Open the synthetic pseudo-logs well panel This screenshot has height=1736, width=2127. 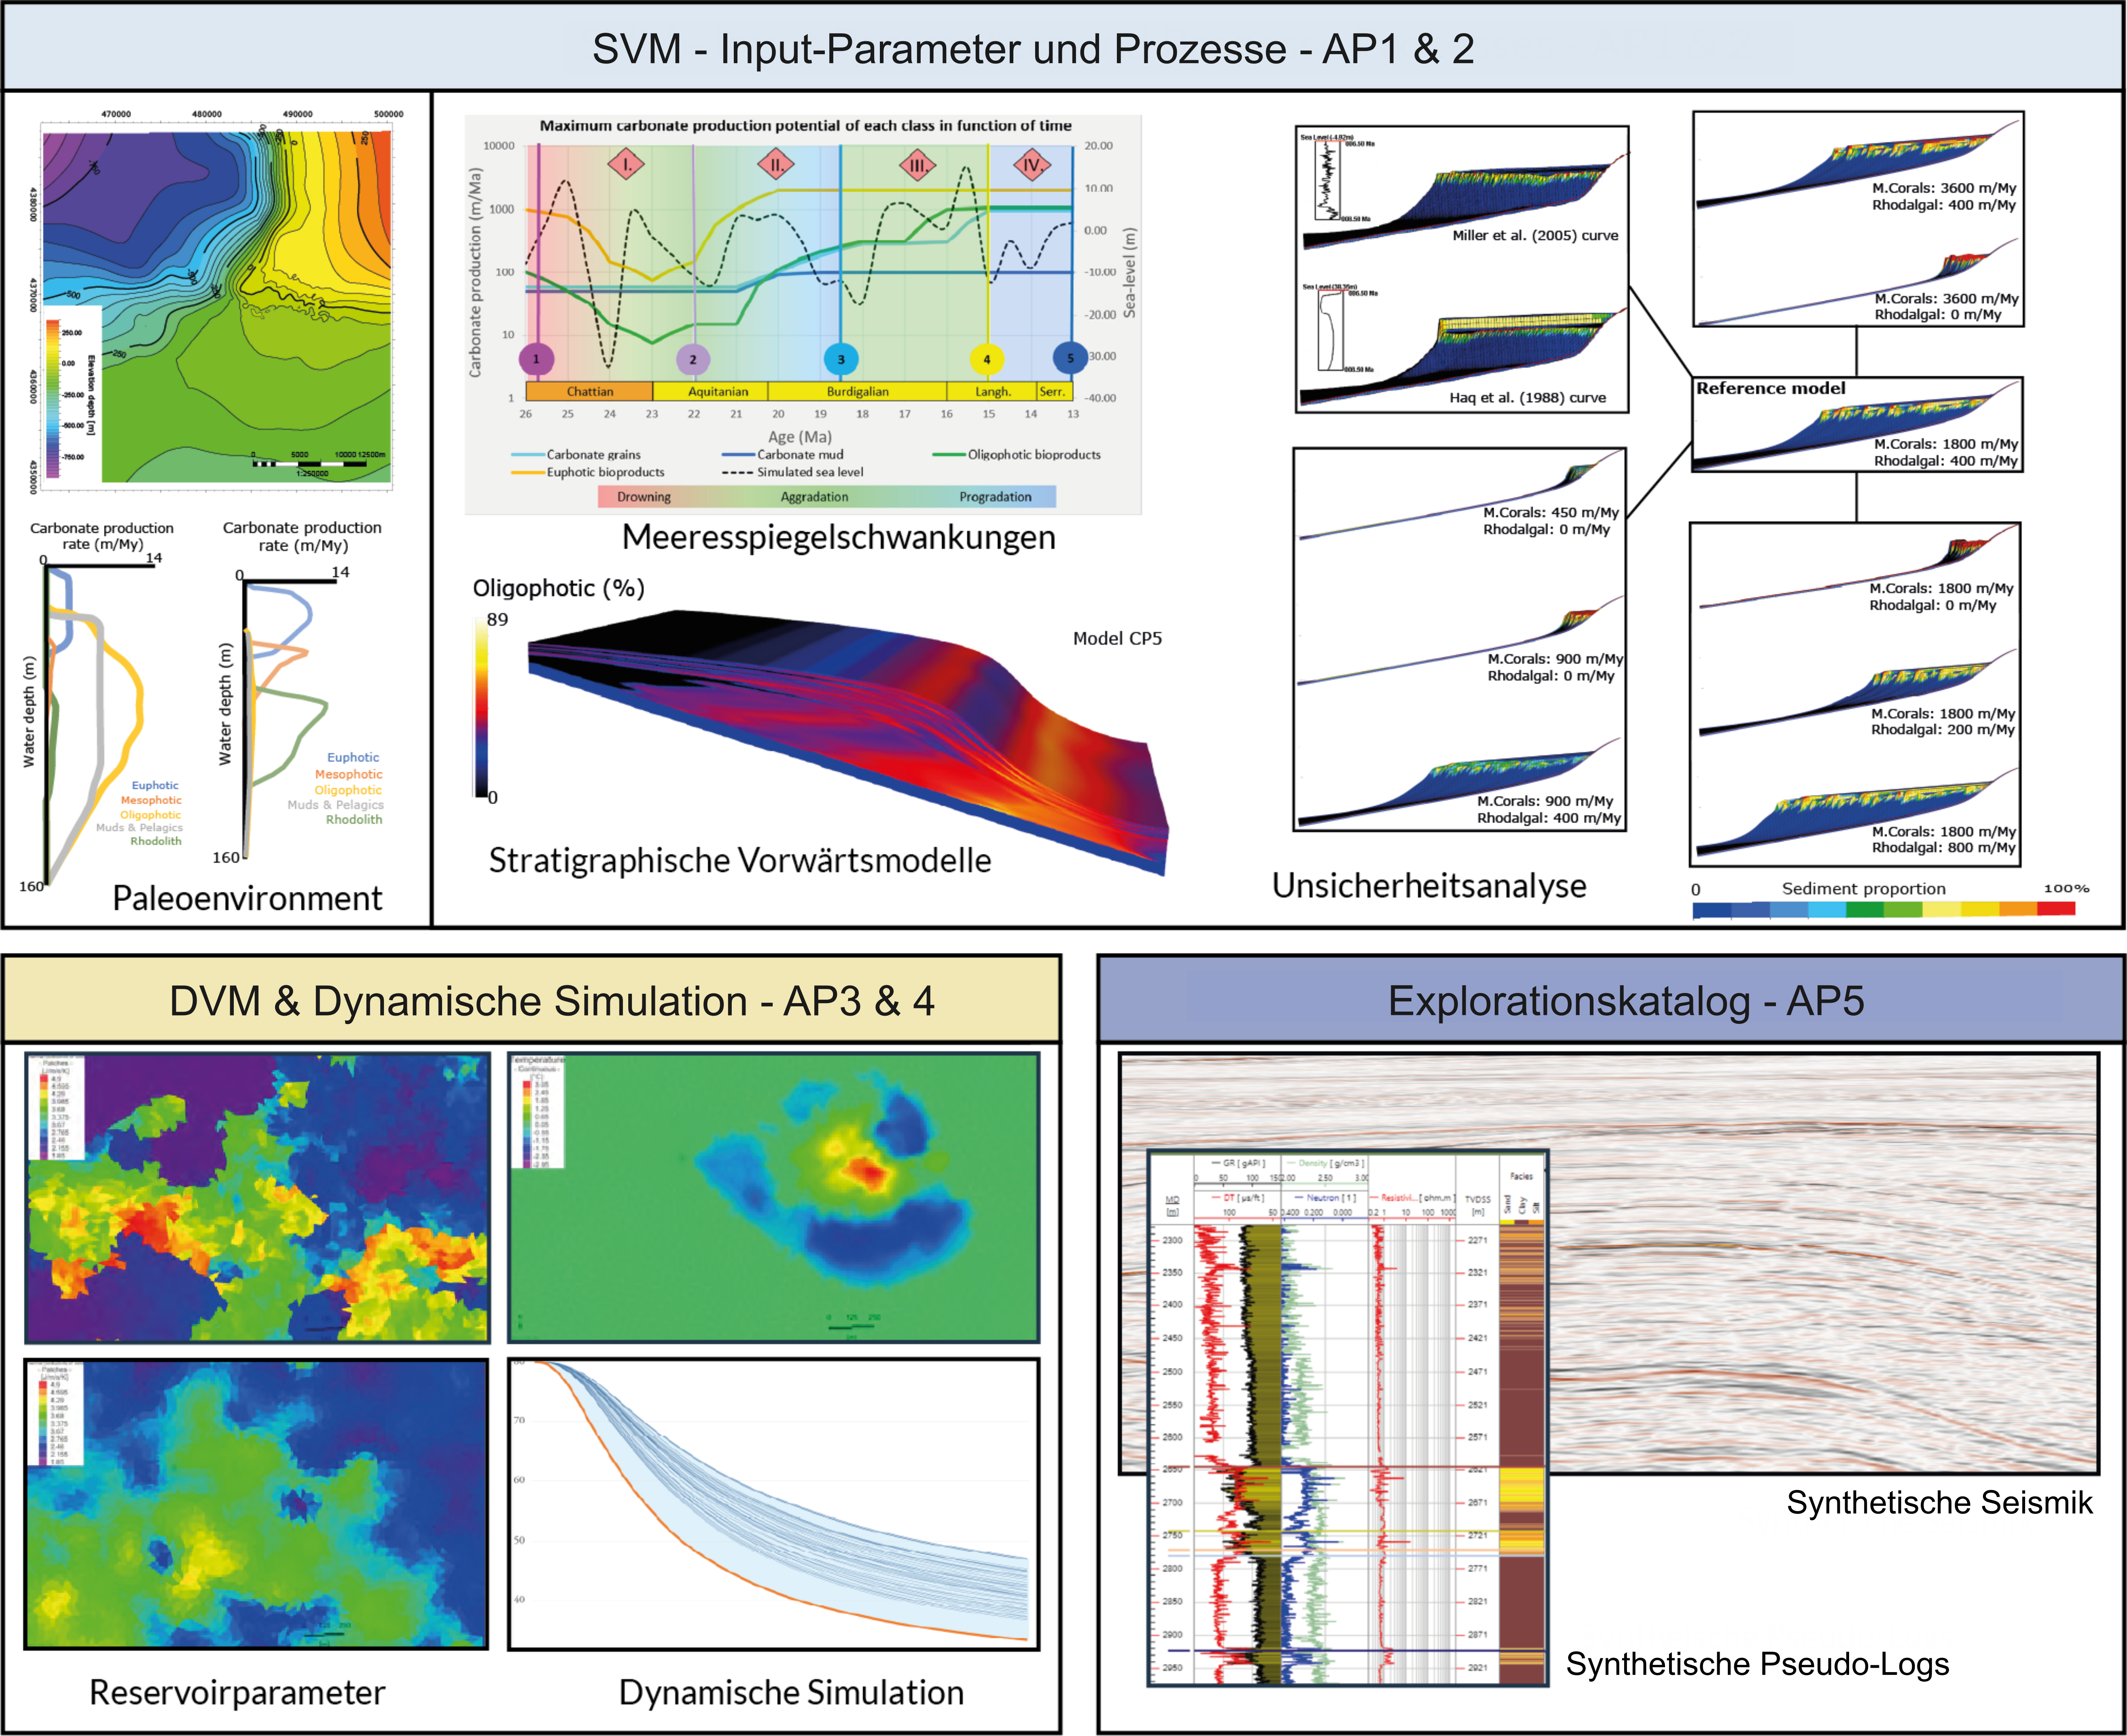(1347, 1418)
